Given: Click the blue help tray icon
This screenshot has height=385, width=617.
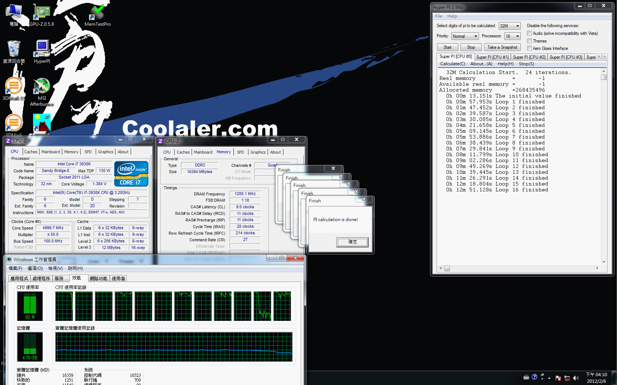Looking at the screenshot, I should 534,377.
